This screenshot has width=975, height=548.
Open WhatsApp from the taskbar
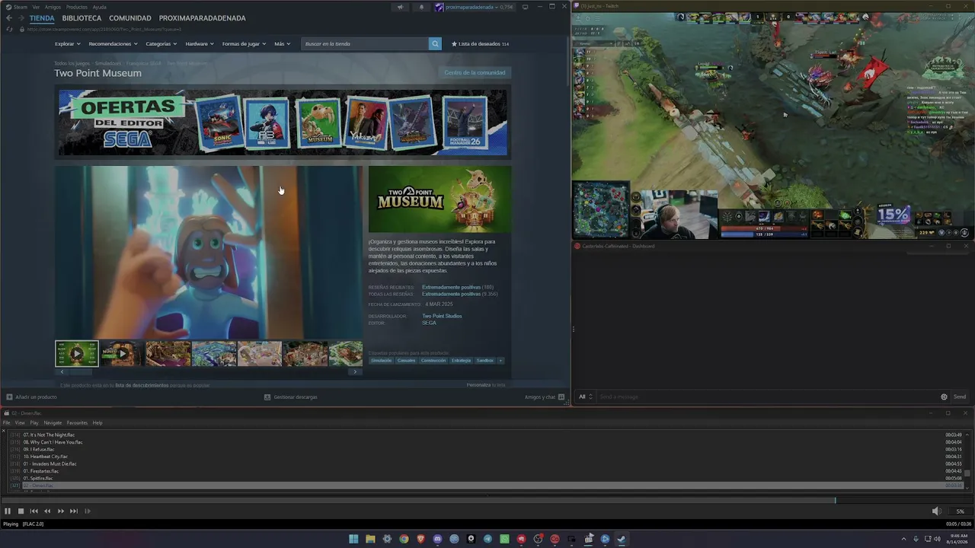coord(504,539)
